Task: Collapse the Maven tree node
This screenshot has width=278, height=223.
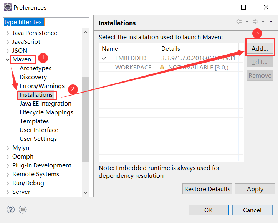Action: coord(8,59)
